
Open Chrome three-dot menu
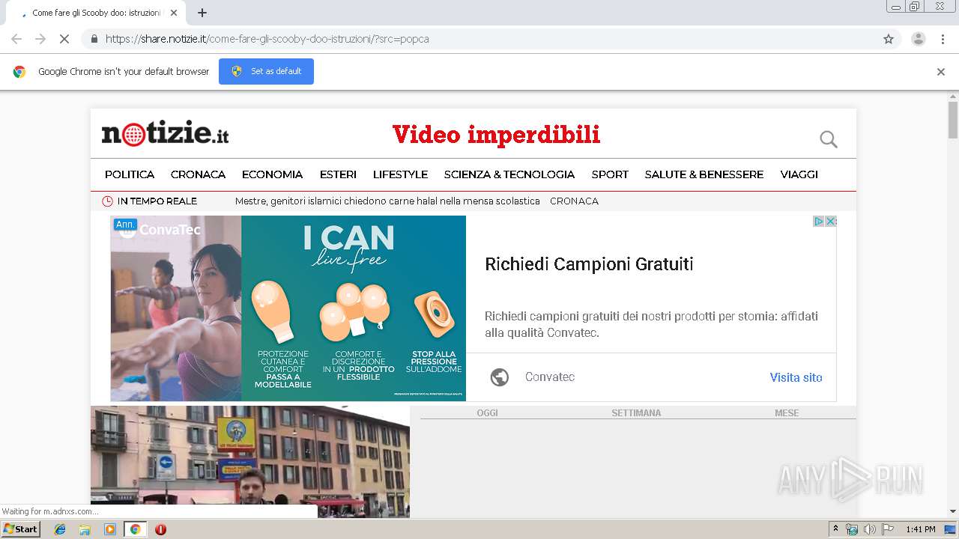tap(943, 39)
